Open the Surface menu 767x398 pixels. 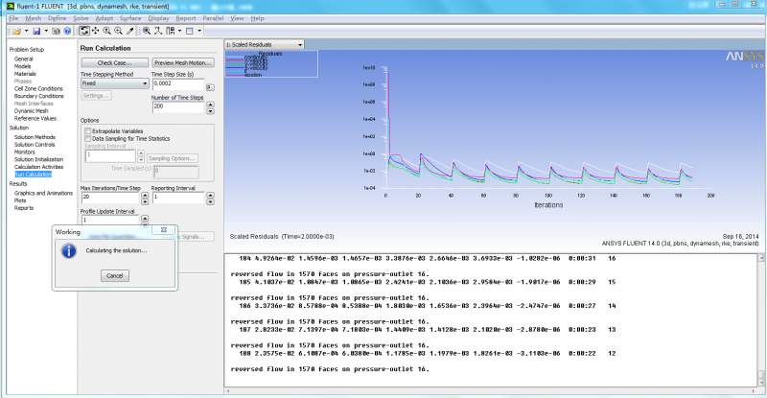coord(130,18)
